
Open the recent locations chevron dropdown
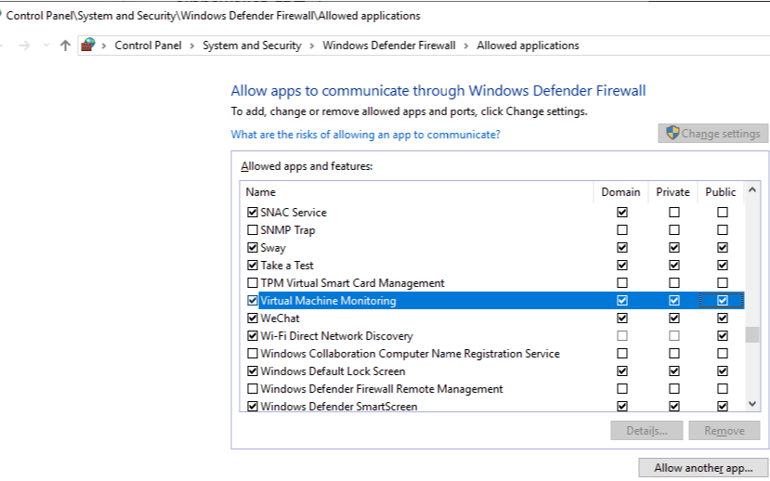click(46, 45)
